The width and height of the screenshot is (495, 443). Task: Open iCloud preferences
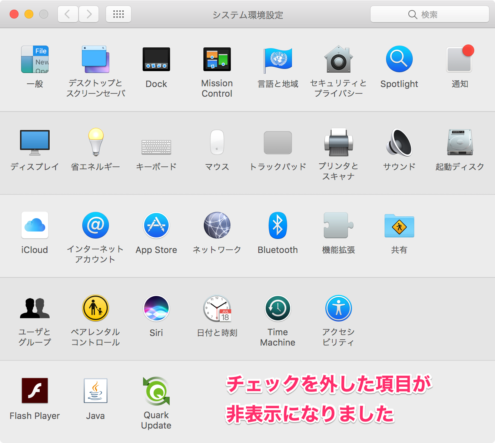tap(35, 225)
